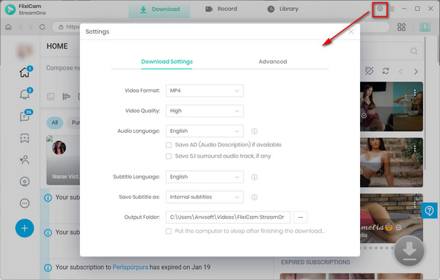Click the round download arrow button
The width and height of the screenshot is (440, 280).
tap(409, 251)
